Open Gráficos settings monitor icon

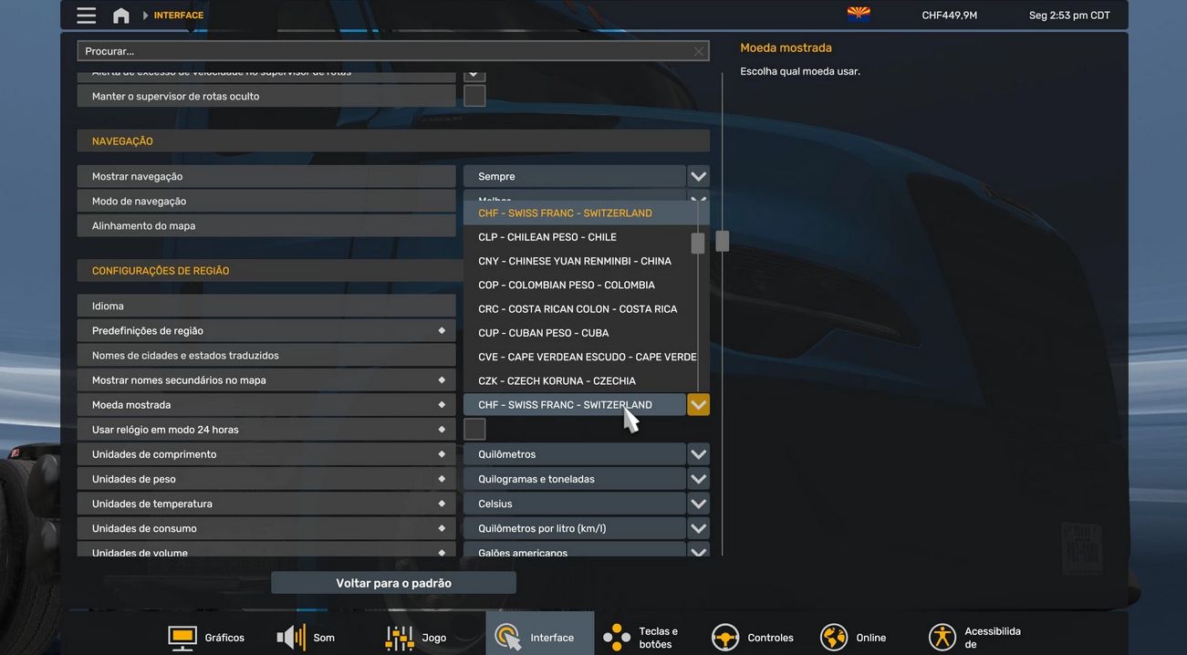[x=182, y=638]
